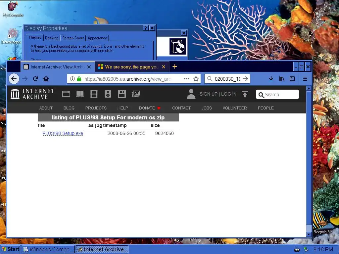Open a new tab with the plus icon
The width and height of the screenshot is (339, 254).
tap(175, 66)
